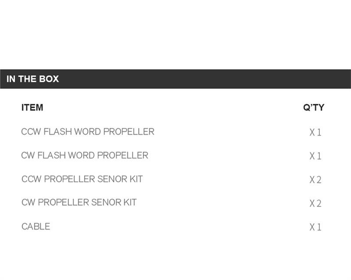351x280 pixels.
Task: Select the CCW PROPELLER SENOR KIT item
Action: pos(82,179)
